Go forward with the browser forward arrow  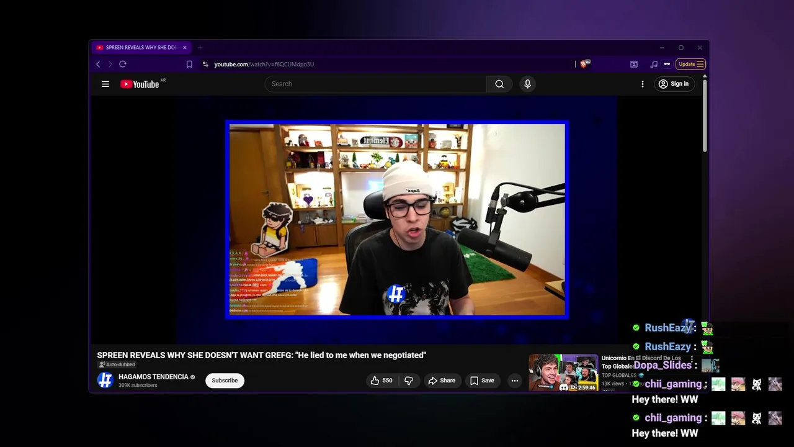point(110,64)
